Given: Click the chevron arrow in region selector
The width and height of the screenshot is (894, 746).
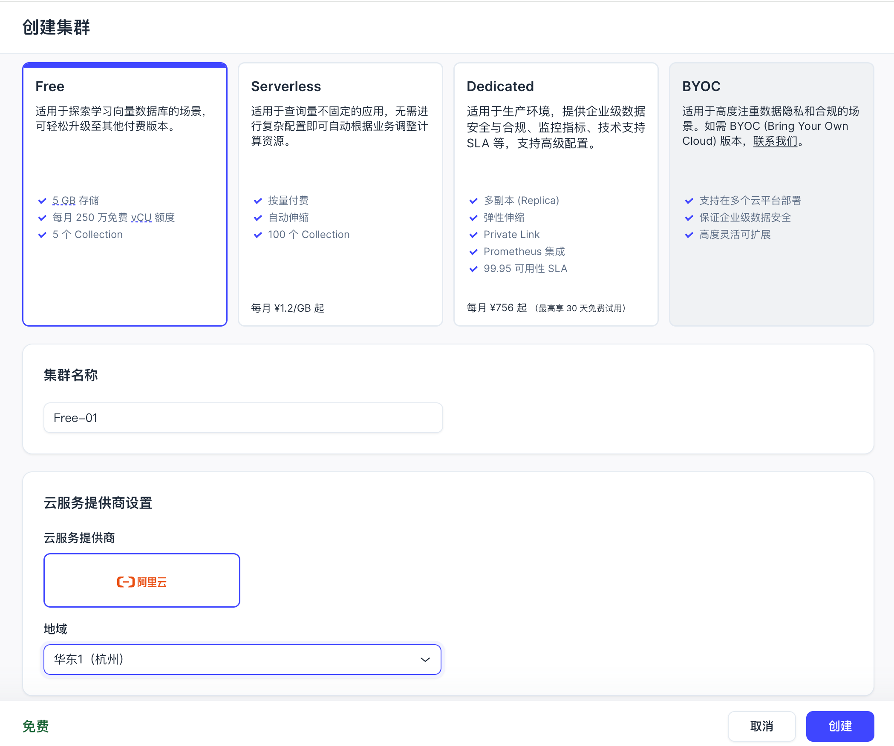Looking at the screenshot, I should pyautogui.click(x=425, y=660).
